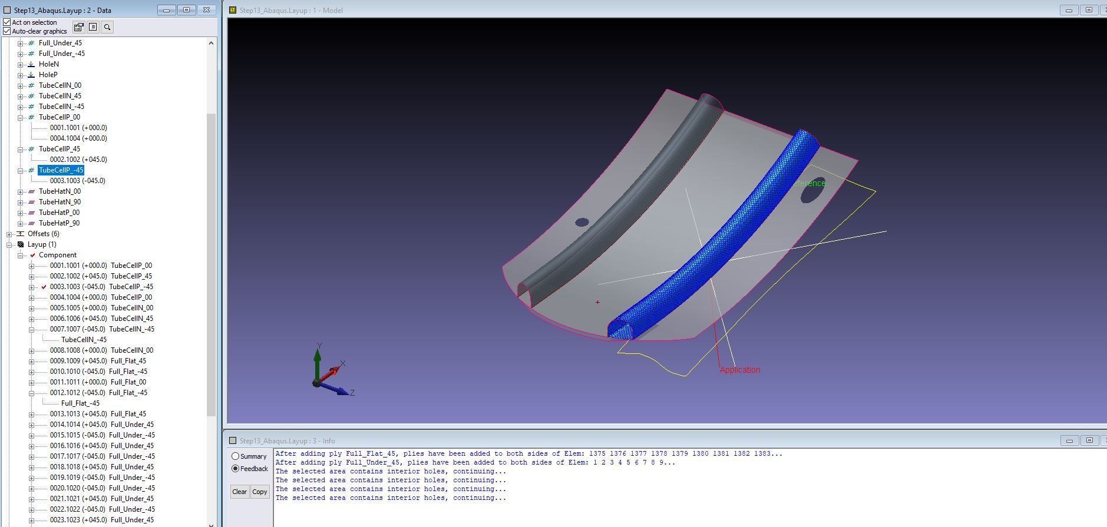Click the hash icon beside TubeCellN_-45
Viewport: 1107px width, 527px height.
pyautogui.click(x=32, y=107)
